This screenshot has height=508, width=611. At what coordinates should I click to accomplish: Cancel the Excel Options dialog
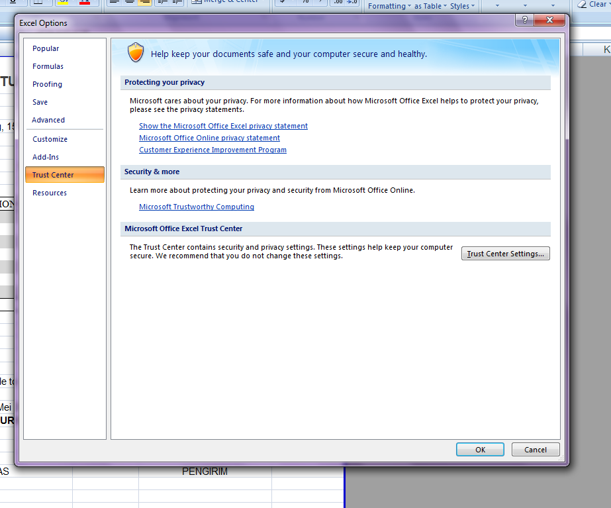[536, 450]
